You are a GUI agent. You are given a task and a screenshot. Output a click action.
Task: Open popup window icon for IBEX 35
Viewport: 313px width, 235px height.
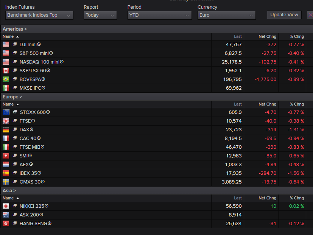tap(15, 173)
